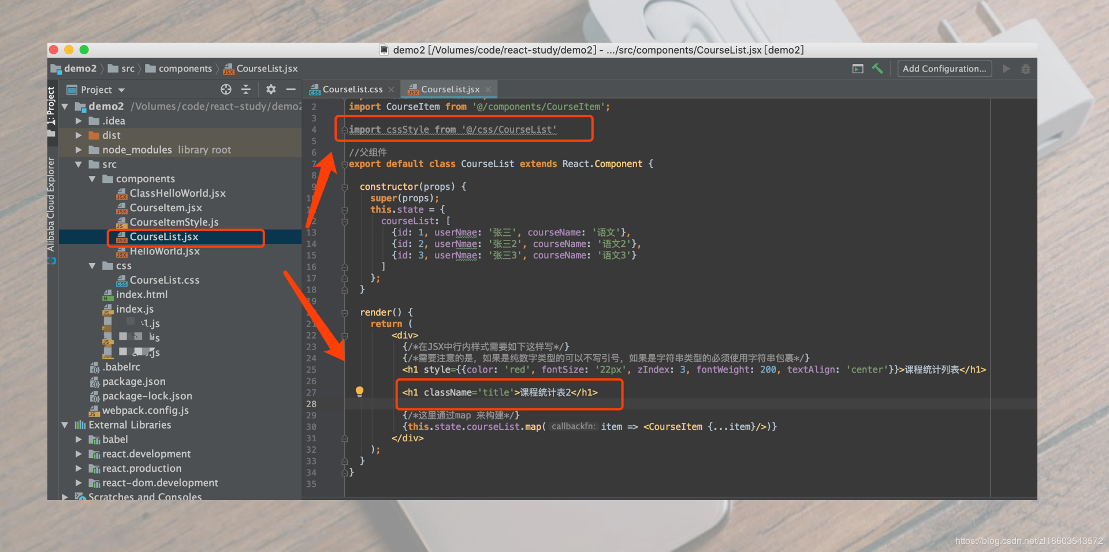Fold the render method gutter marker
1109x552 pixels.
tap(344, 313)
